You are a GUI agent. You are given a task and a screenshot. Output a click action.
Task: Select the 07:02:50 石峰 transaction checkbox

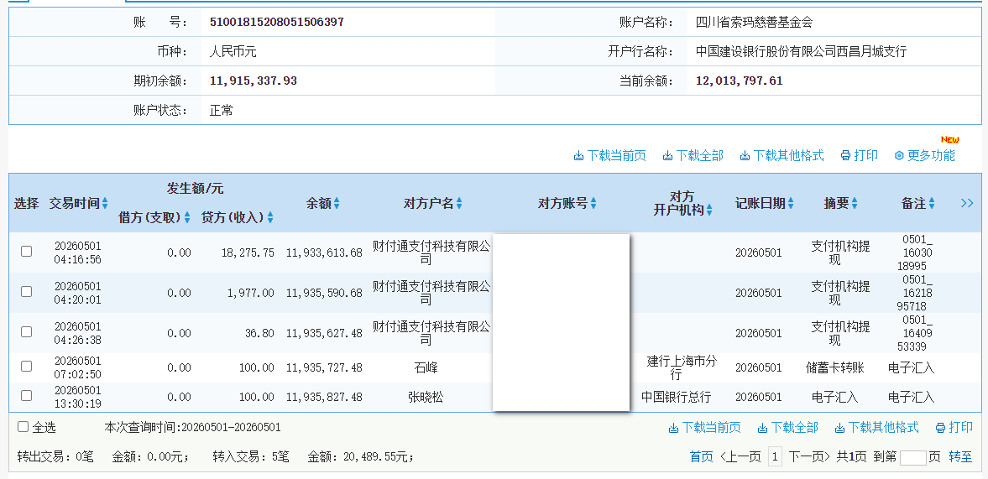pos(27,366)
